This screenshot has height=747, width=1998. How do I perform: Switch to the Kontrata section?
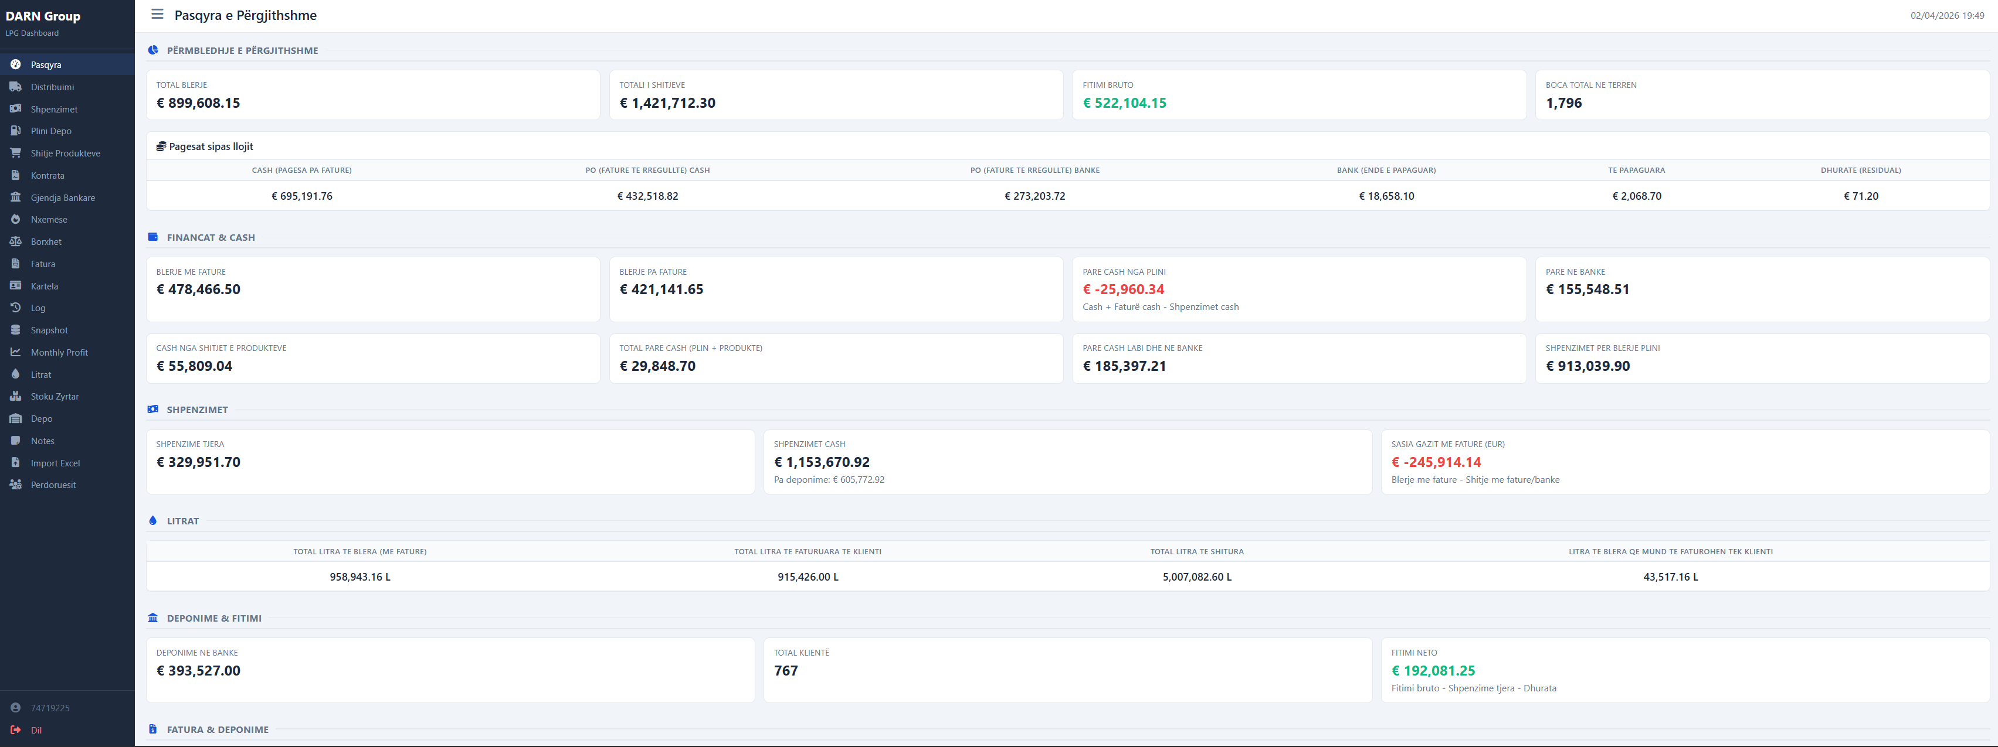[48, 175]
